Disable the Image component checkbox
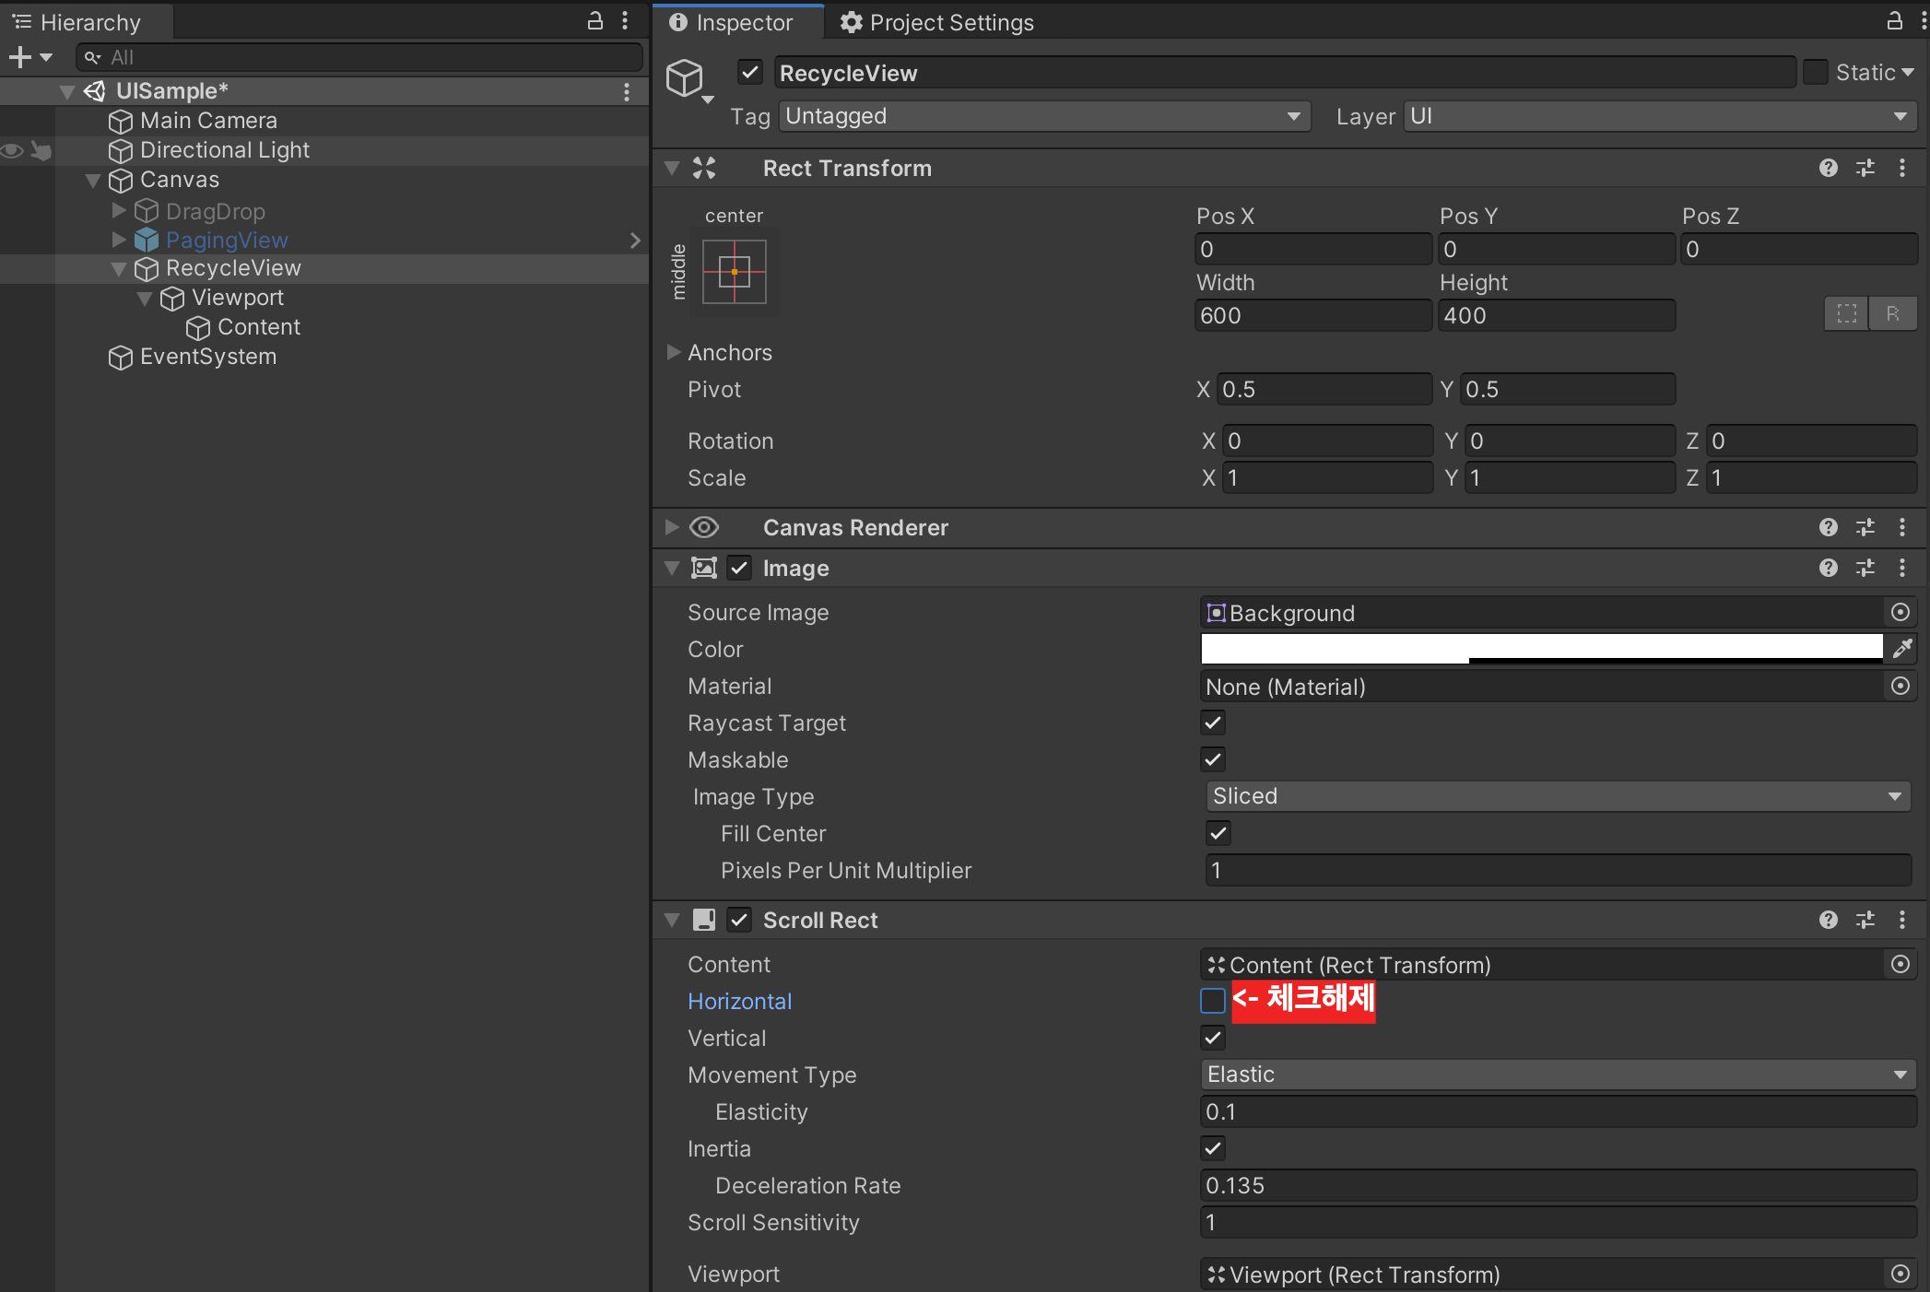The height and width of the screenshot is (1292, 1930). 739,568
